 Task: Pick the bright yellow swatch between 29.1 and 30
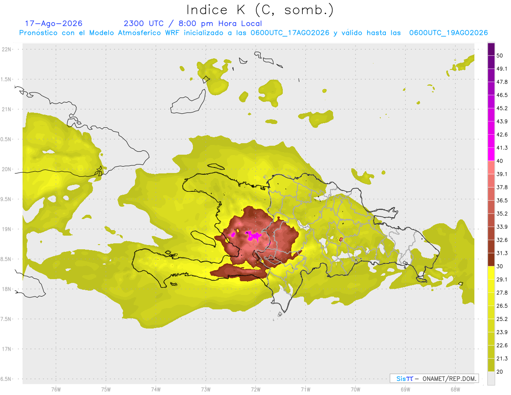(491, 273)
